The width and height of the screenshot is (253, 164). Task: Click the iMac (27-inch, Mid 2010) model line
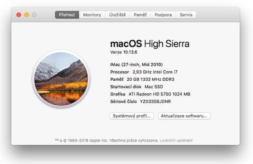click(136, 65)
